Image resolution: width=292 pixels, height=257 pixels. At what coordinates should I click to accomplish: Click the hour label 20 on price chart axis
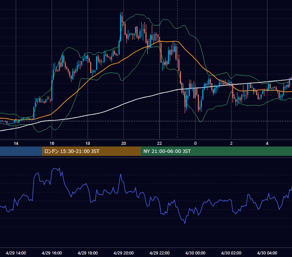[124, 143]
